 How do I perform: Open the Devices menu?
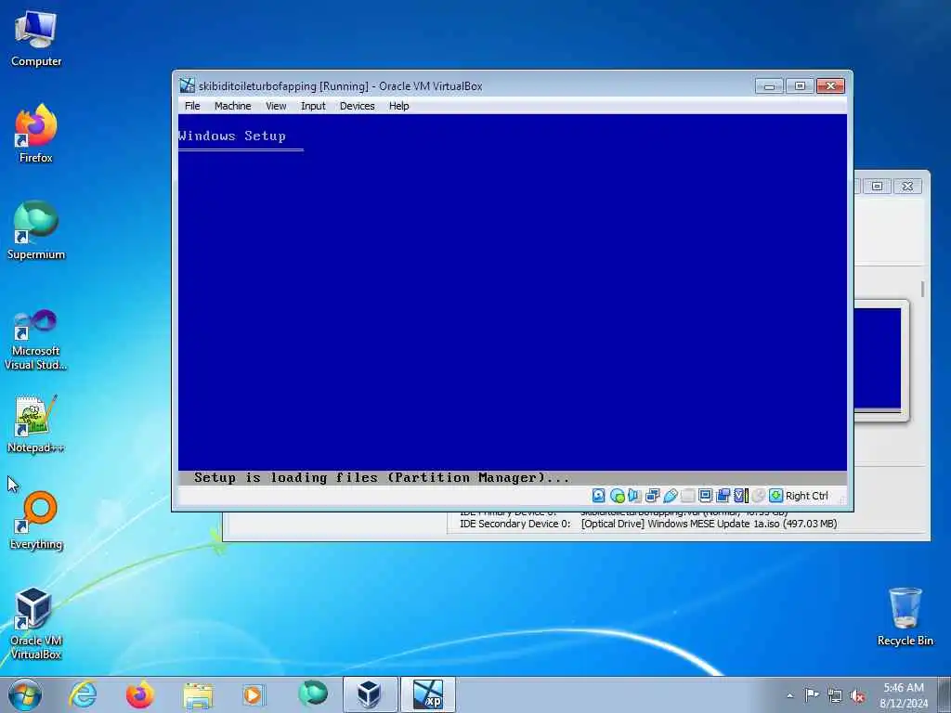pyautogui.click(x=357, y=106)
